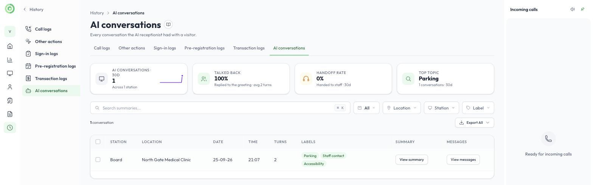
Task: Click the Call logs phone icon
Action: coord(28,29)
